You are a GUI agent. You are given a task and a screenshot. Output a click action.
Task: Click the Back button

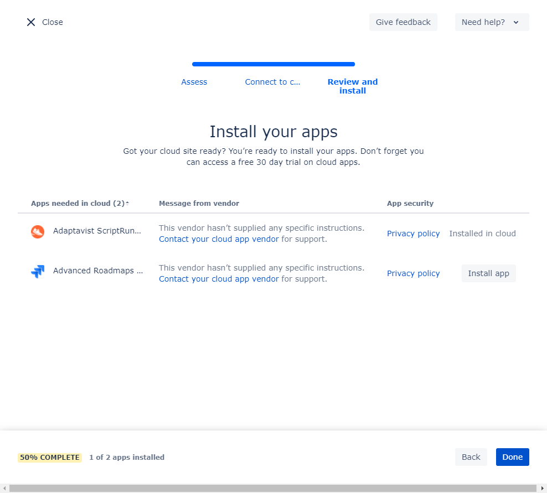(x=471, y=457)
